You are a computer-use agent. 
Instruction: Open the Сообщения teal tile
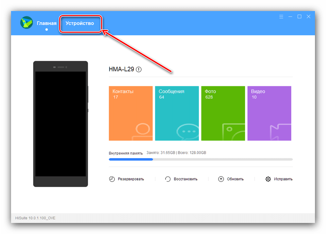(177, 113)
